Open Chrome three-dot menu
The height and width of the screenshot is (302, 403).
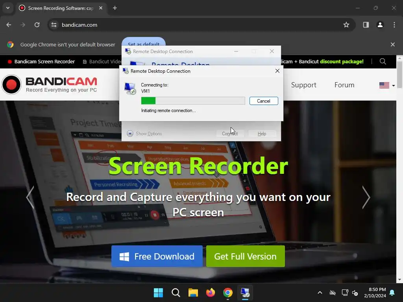coord(394,25)
